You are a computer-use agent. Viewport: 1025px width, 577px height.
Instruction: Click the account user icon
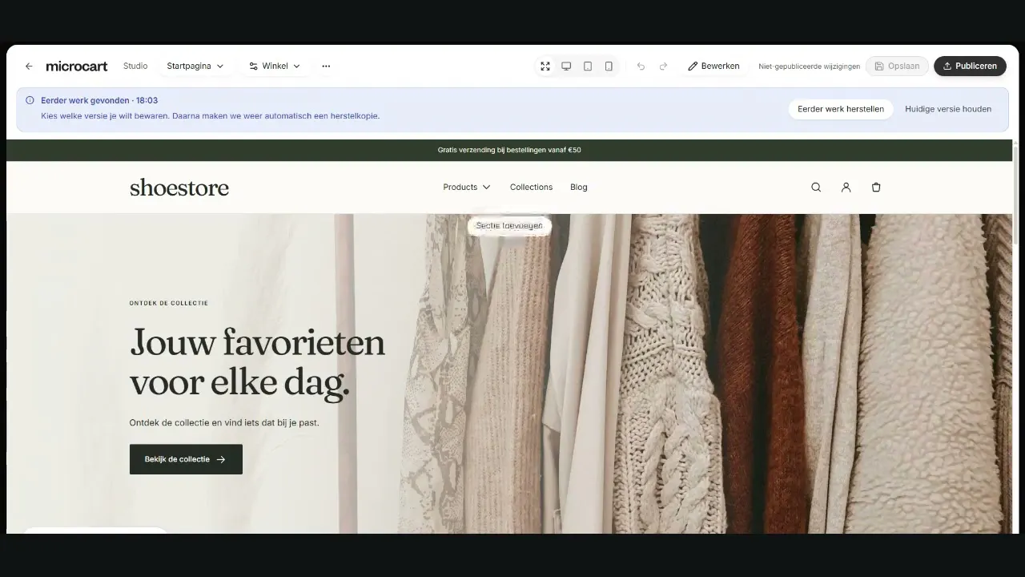[846, 188]
